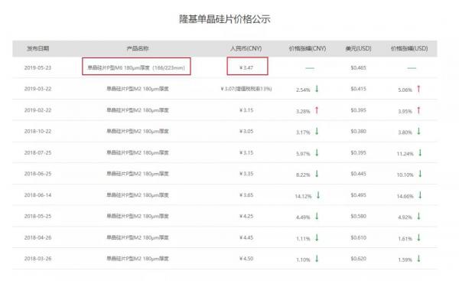Image resolution: width=459 pixels, height=281 pixels.
Task: Select the USD price $0.495
Action: click(358, 195)
